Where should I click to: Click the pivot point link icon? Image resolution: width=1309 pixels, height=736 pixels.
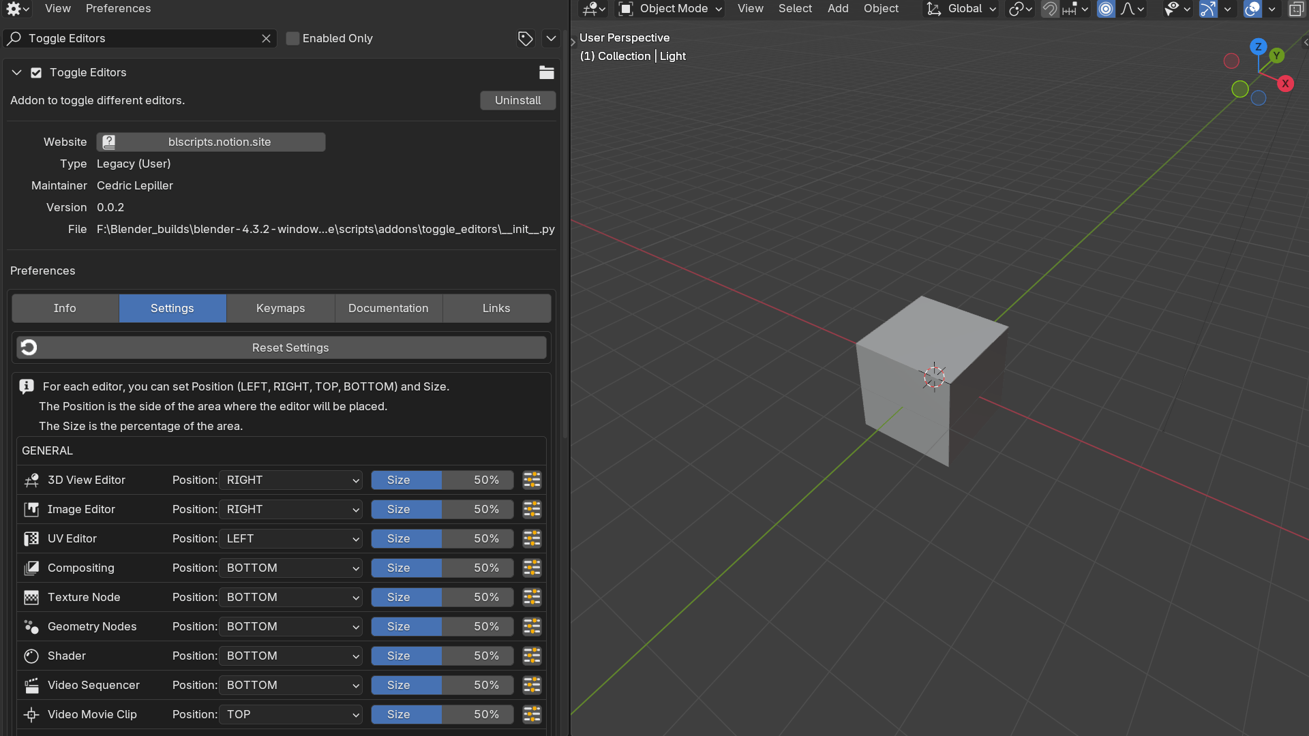point(1021,9)
